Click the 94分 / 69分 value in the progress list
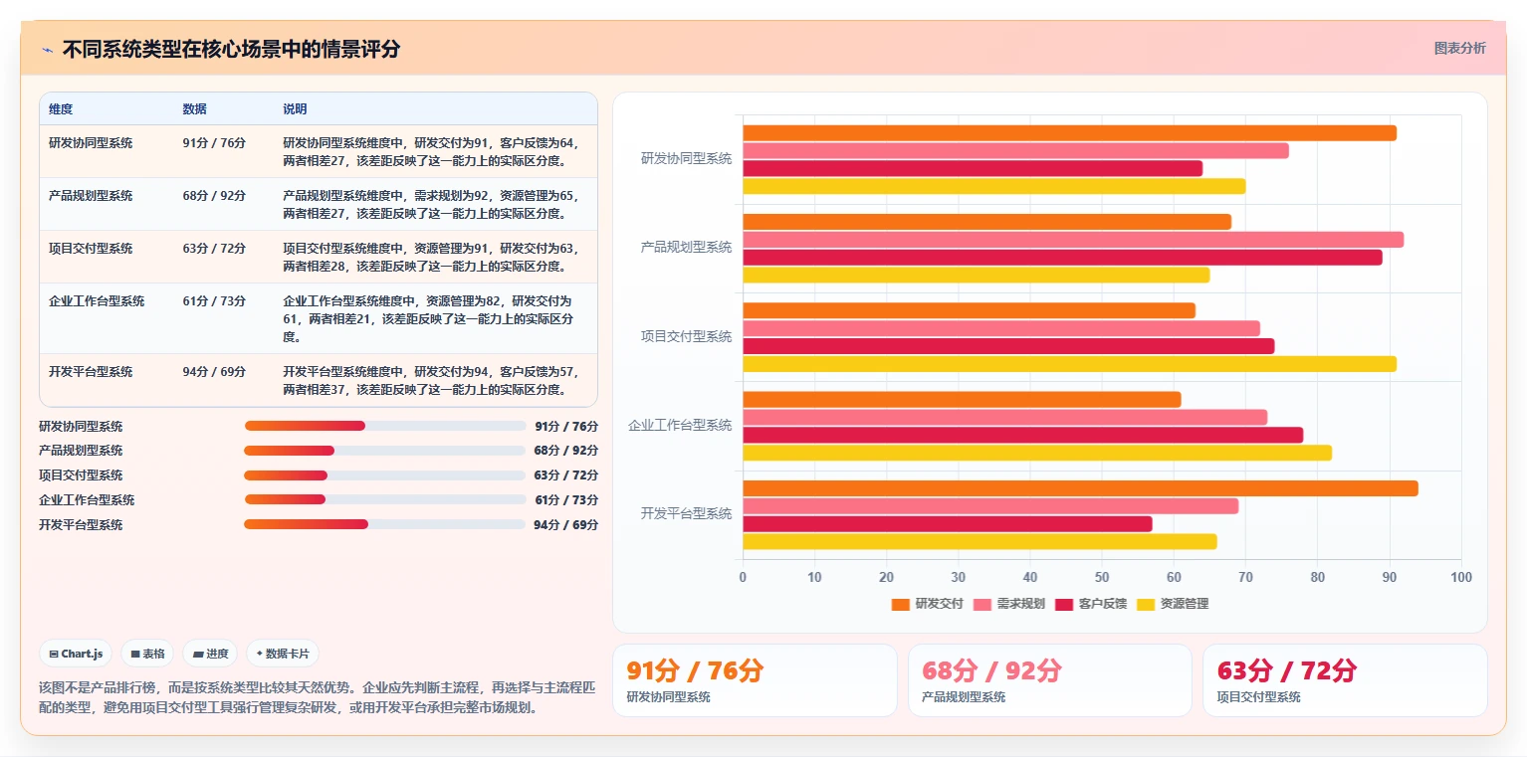The height and width of the screenshot is (757, 1527). pos(565,524)
